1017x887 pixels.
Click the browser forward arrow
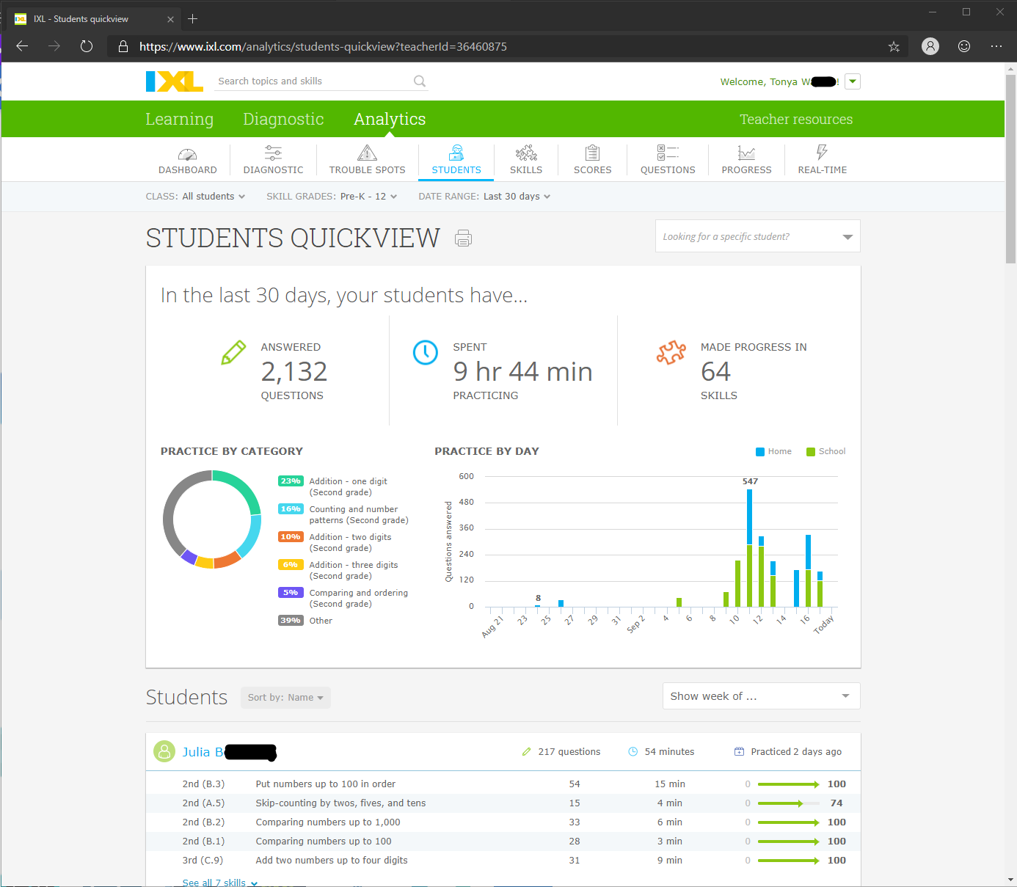click(54, 46)
